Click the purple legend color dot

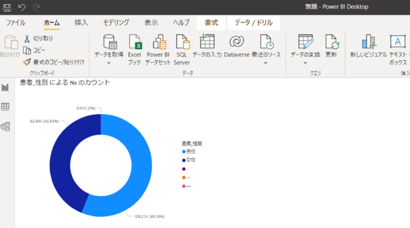click(184, 169)
